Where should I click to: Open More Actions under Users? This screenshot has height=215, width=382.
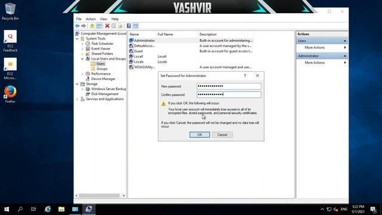pos(322,48)
